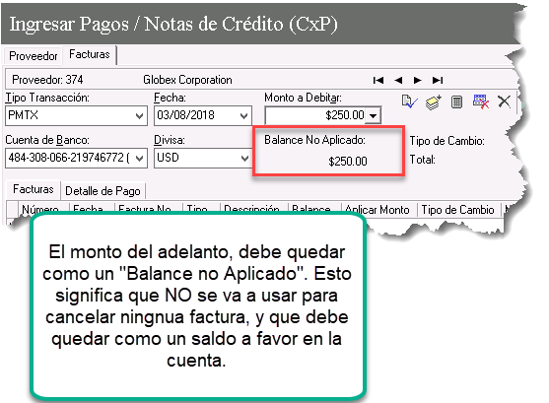Screen dimensions: 549x403
Task: Click the grid with red X icon
Action: coord(481,101)
